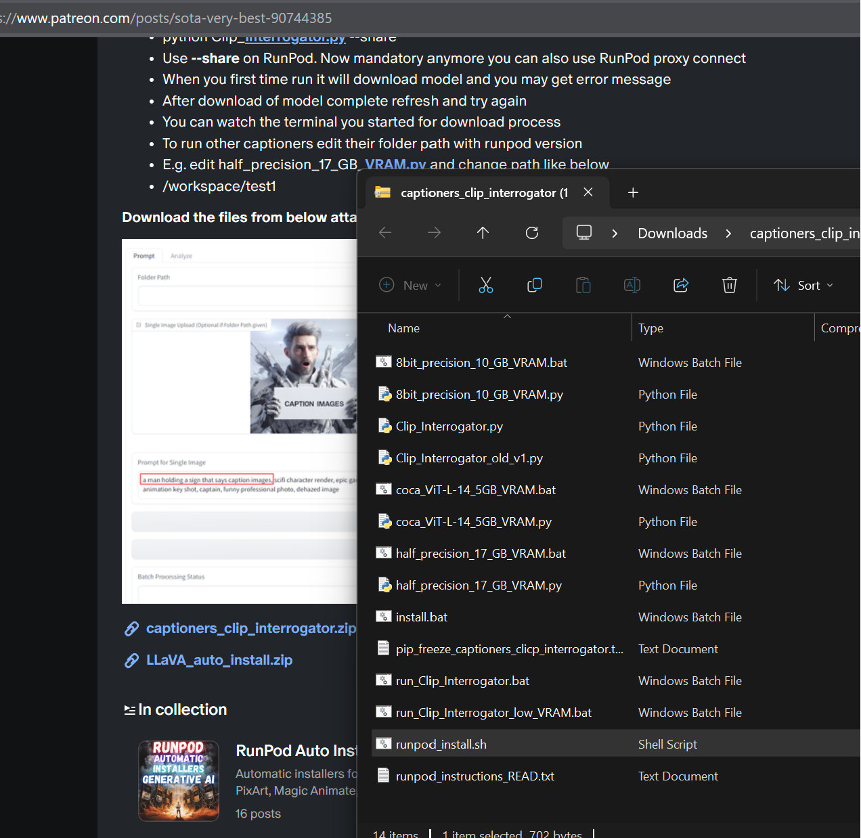
Task: Download captioners_clip_interrogator.zip attachment
Action: pyautogui.click(x=251, y=629)
